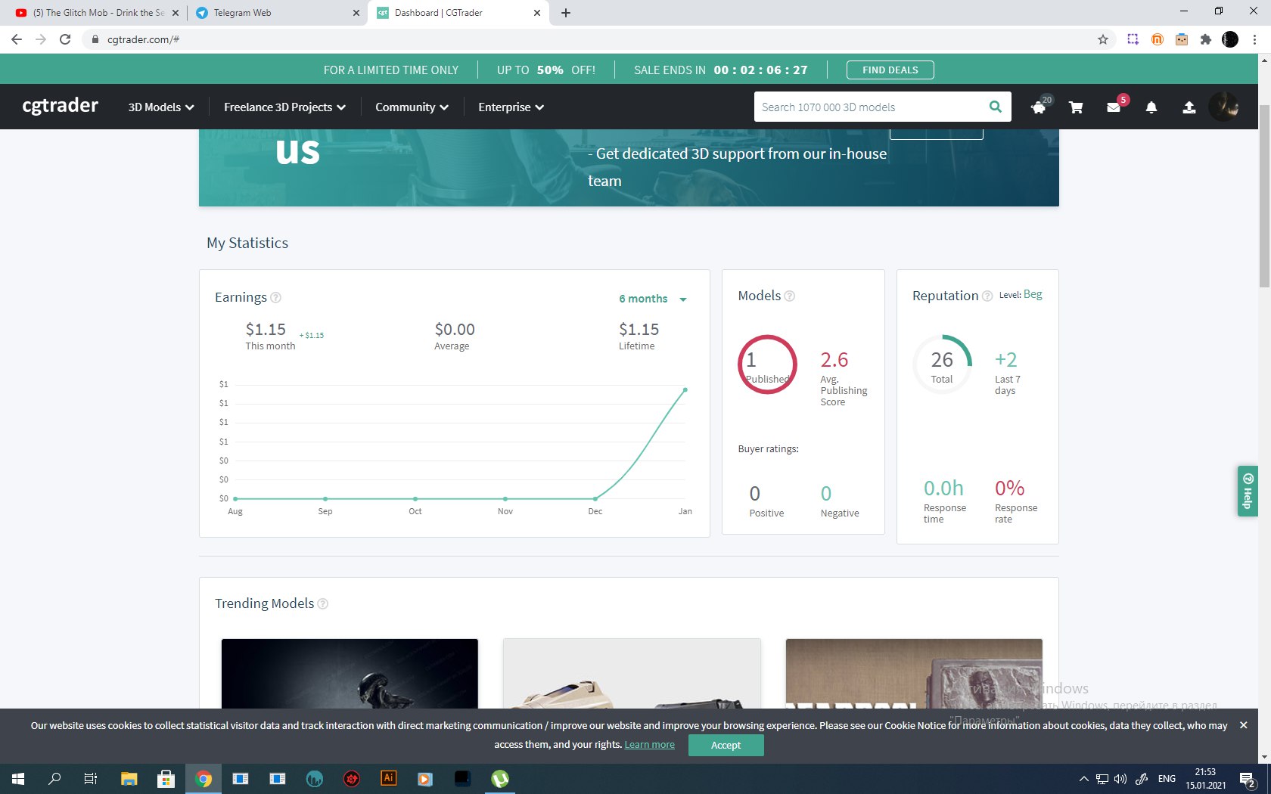Go back to the previous page

click(17, 39)
